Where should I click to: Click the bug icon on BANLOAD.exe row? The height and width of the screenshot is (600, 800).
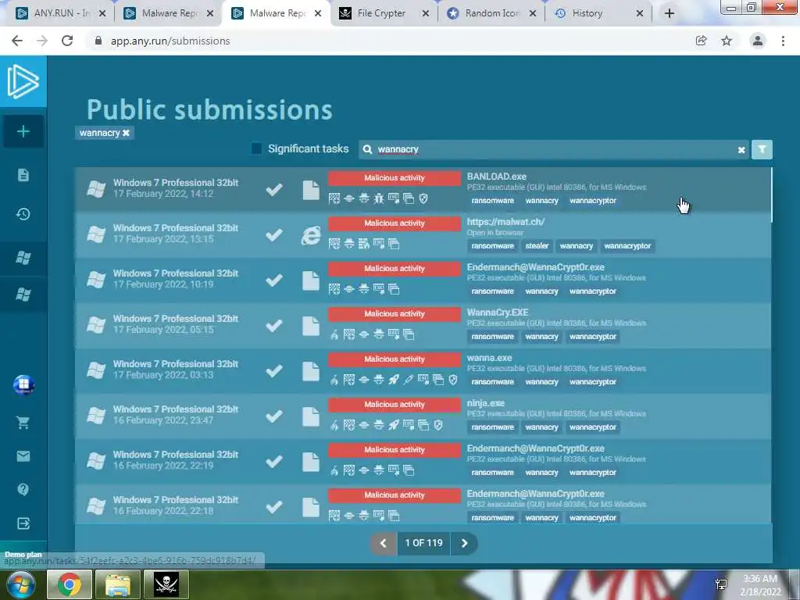click(379, 198)
